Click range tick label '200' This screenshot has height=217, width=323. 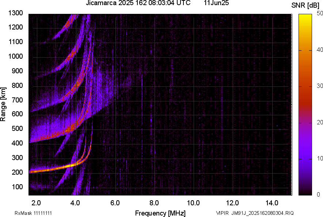click(x=17, y=172)
